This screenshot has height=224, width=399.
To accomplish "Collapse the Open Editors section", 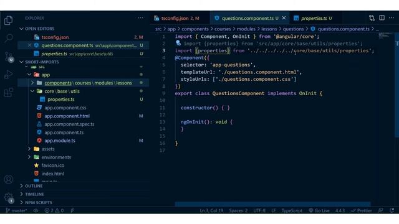I will [x=39, y=29].
